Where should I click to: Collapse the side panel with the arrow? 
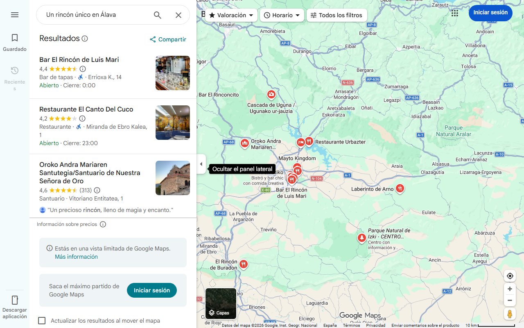click(201, 164)
